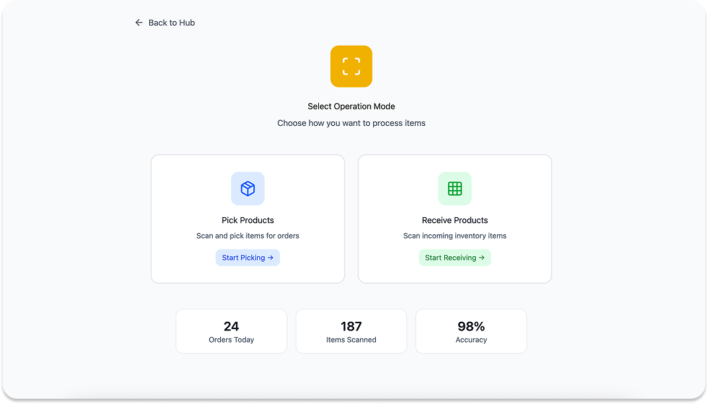Screen dimensions: 708x404
Task: Click "Scan incoming inventory items" description
Action: [455, 236]
